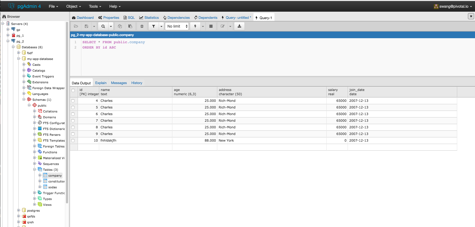Viewport: 475px width, 227px height.
Task: Tick the checkbox for the fnhldskjfn row
Action: 73,141
